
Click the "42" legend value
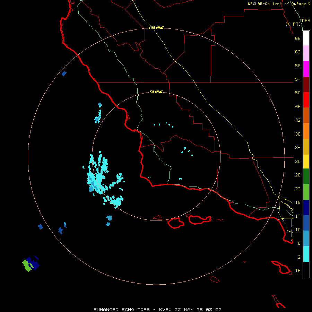pyautogui.click(x=298, y=120)
